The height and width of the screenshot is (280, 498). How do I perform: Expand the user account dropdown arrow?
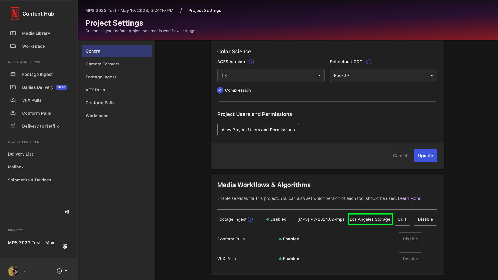(25, 271)
